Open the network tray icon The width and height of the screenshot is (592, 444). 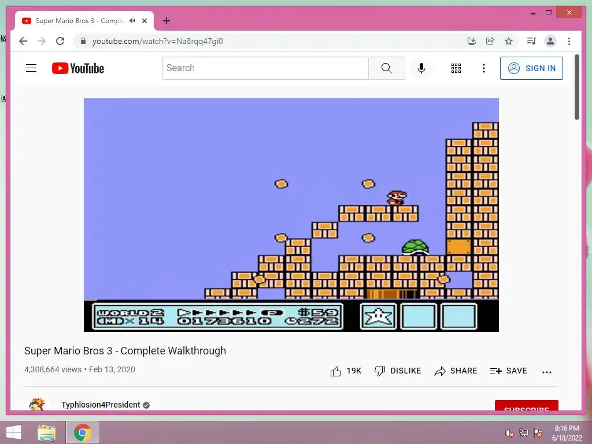524,432
